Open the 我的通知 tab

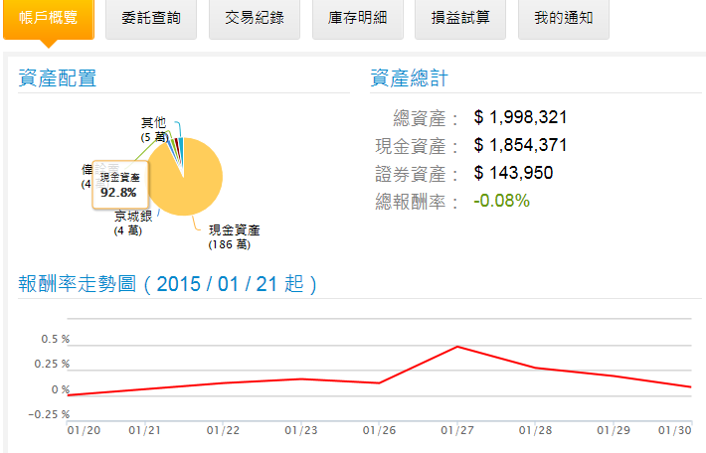563,19
